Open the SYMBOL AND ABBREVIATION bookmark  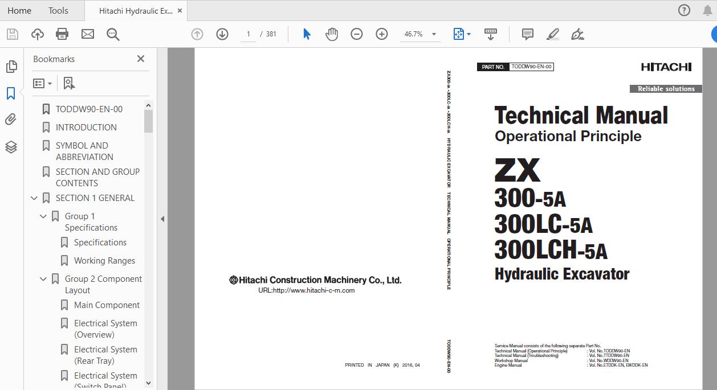(x=84, y=151)
